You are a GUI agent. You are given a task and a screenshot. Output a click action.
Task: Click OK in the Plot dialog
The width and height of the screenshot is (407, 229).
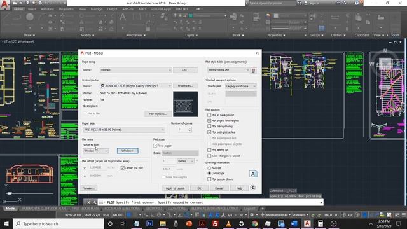199,188
